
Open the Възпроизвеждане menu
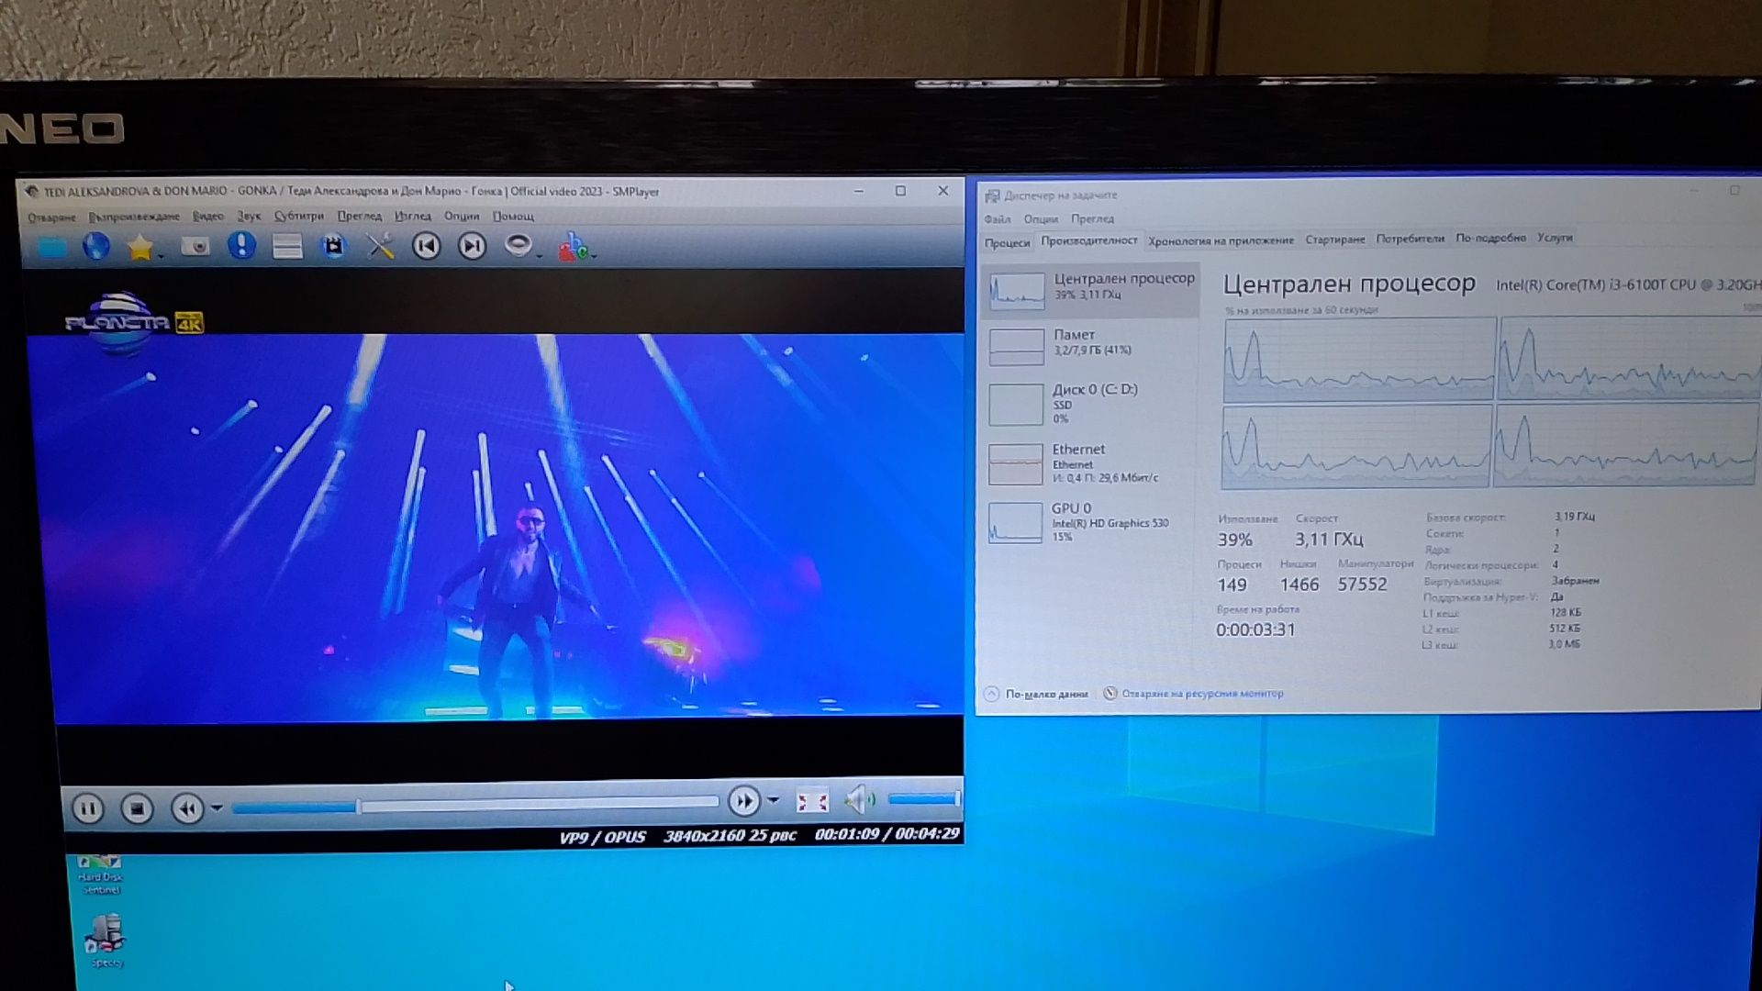(134, 217)
